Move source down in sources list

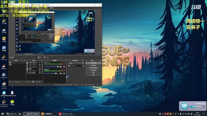pyautogui.click(x=40, y=82)
